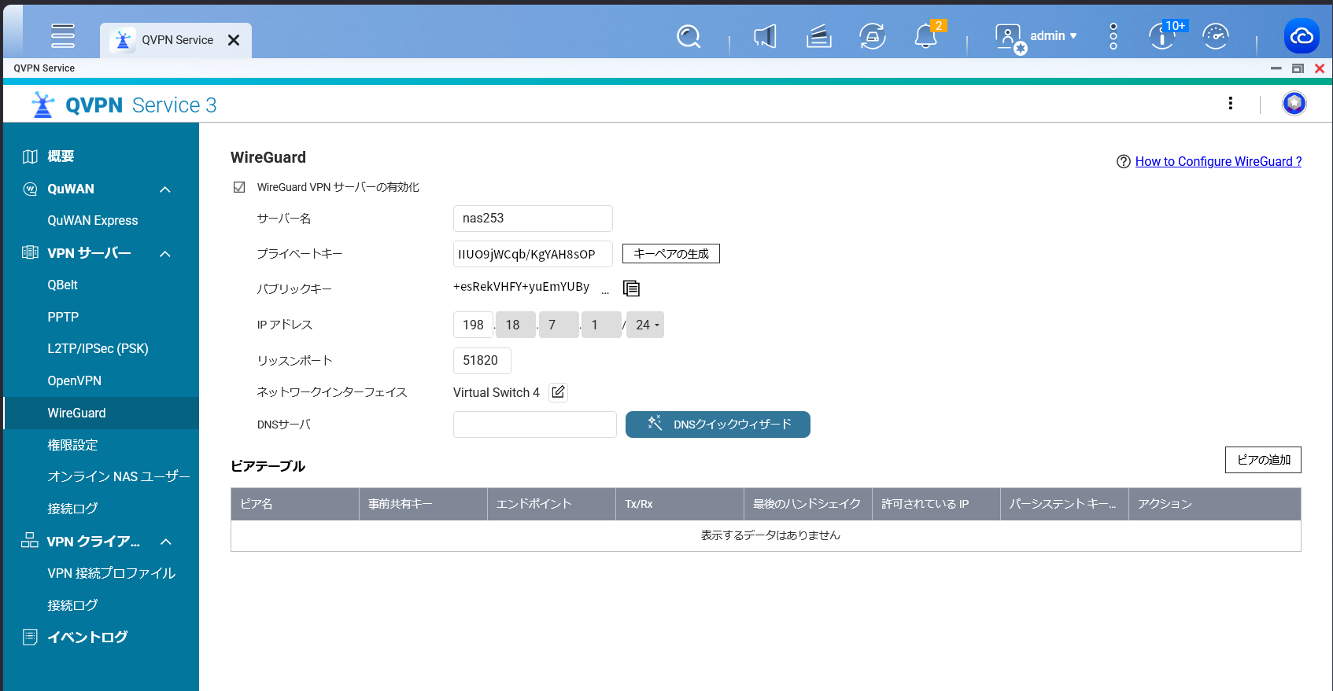Image resolution: width=1333 pixels, height=691 pixels.
Task: Open How to Configure WireGuard link
Action: point(1218,161)
